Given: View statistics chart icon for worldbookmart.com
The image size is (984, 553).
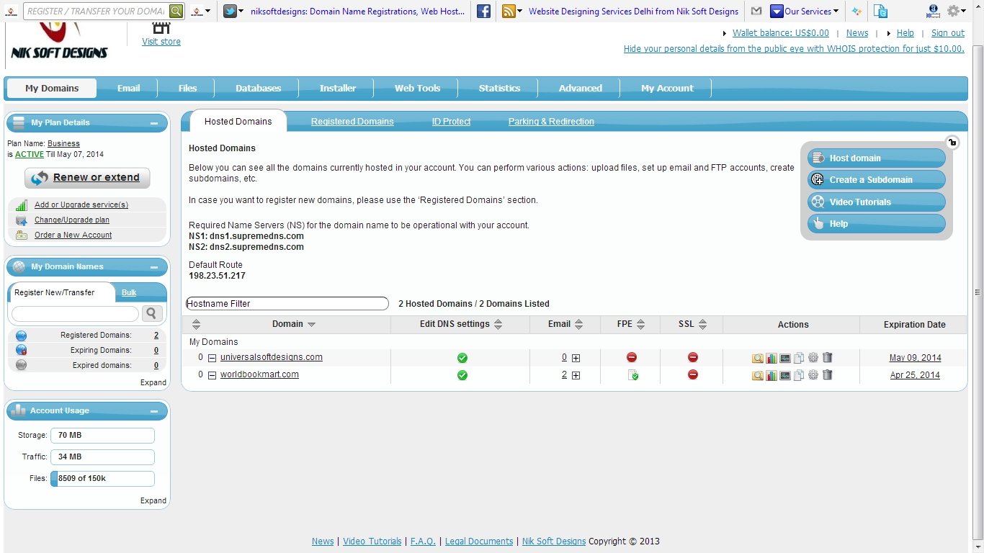Looking at the screenshot, I should click(771, 375).
